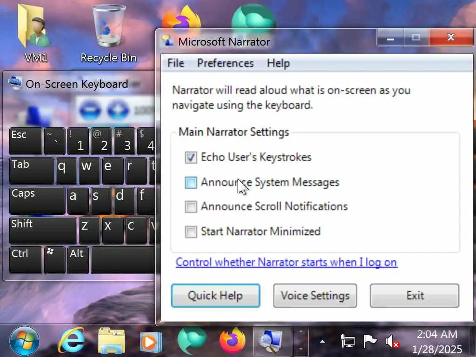Click the 1 key on the keyboard
Screen dimensions: 476x357
(x=78, y=141)
